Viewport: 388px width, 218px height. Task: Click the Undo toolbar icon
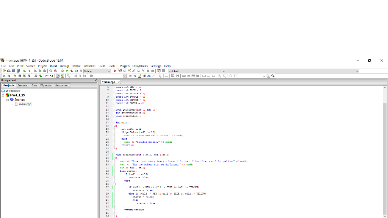[x=24, y=71]
